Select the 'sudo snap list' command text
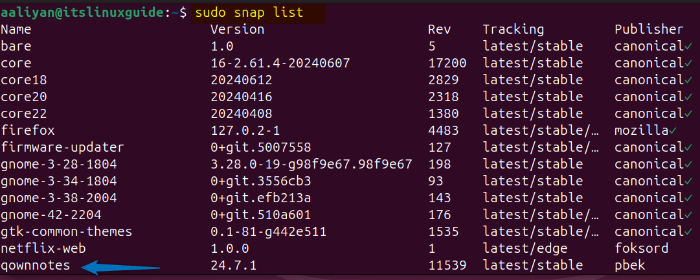The image size is (700, 280). click(x=249, y=13)
